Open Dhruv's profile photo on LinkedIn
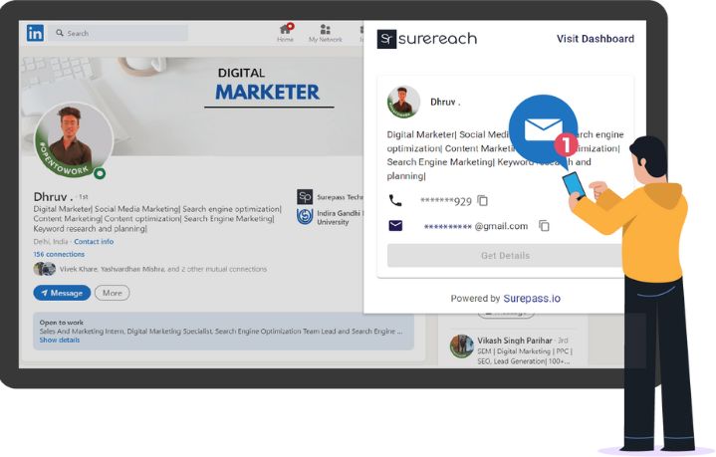 click(73, 140)
